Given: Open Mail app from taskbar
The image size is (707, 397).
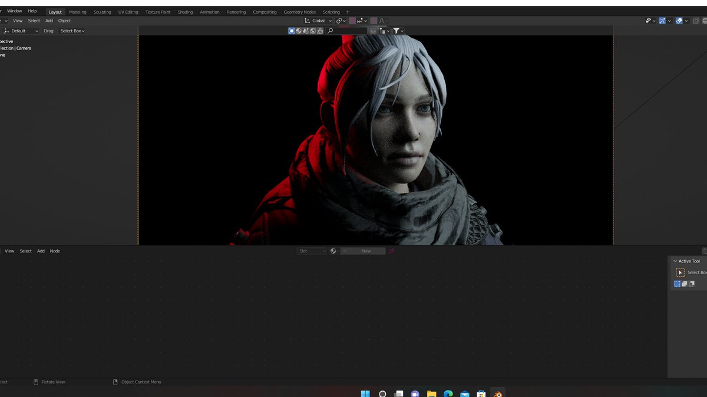Looking at the screenshot, I should click(x=464, y=393).
